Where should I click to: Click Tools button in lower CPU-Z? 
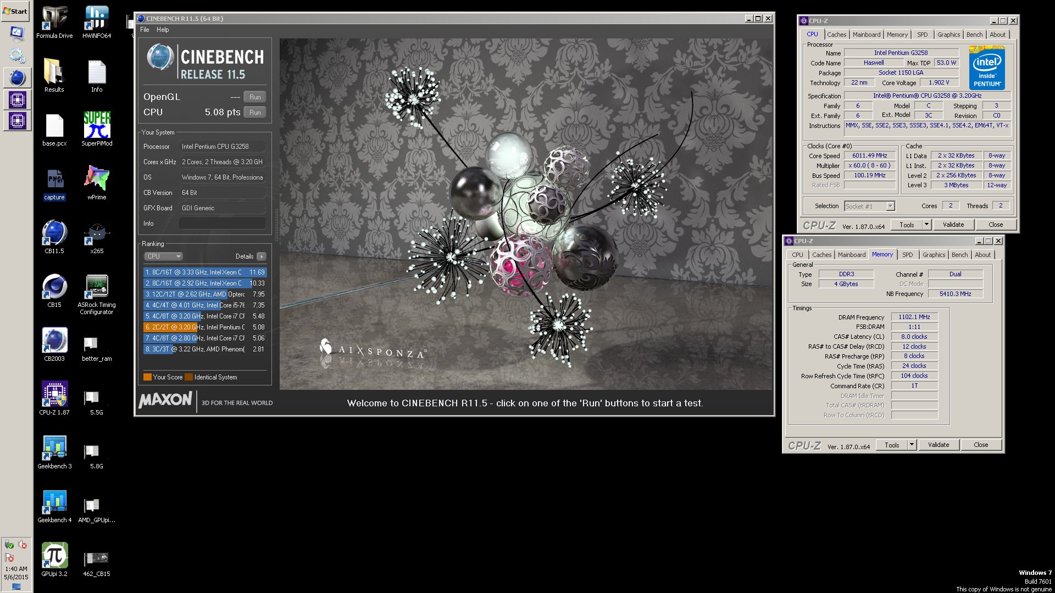tap(892, 445)
